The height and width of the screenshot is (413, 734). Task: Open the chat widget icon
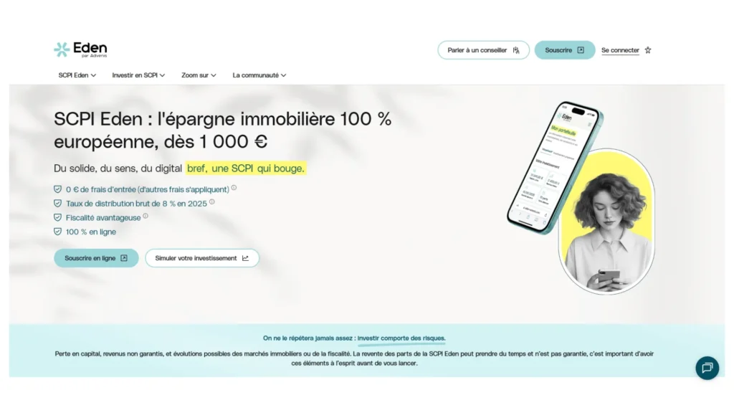[x=707, y=368]
